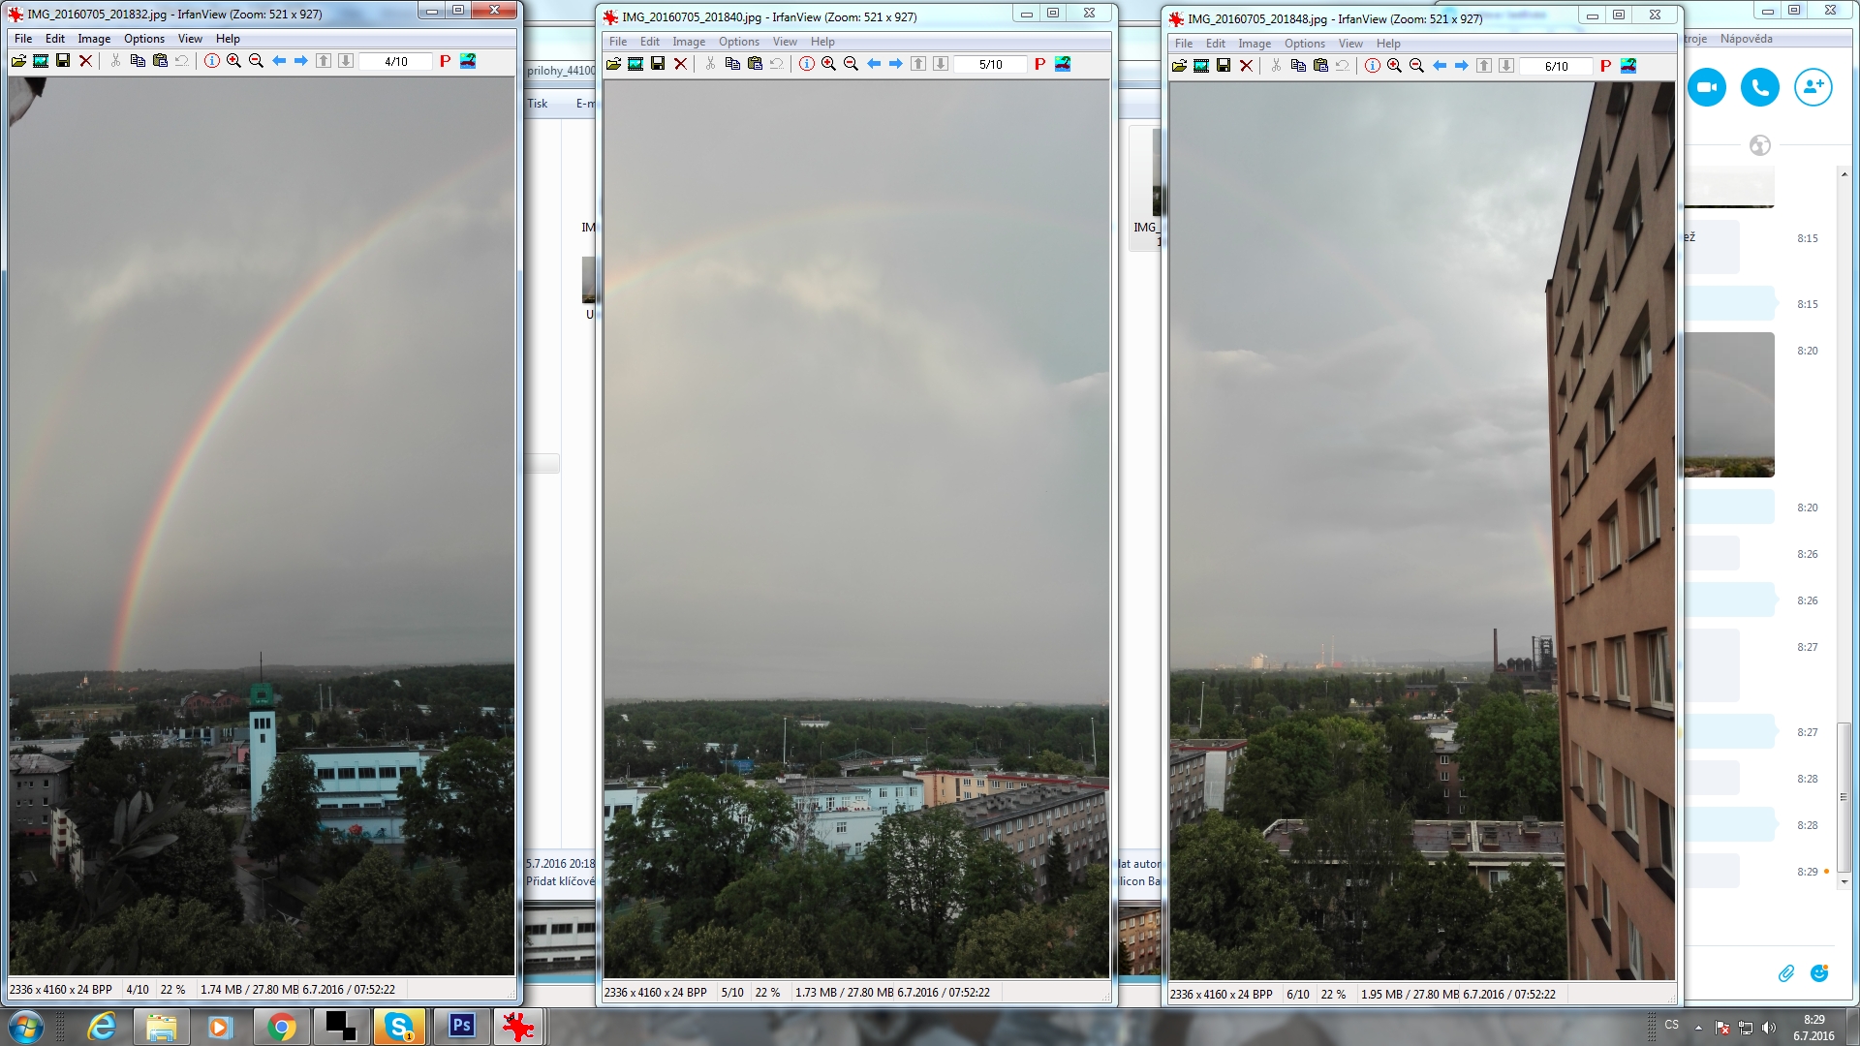
Task: Open Edit menu in IMG_20160705_201848 window
Action: pyautogui.click(x=1216, y=44)
